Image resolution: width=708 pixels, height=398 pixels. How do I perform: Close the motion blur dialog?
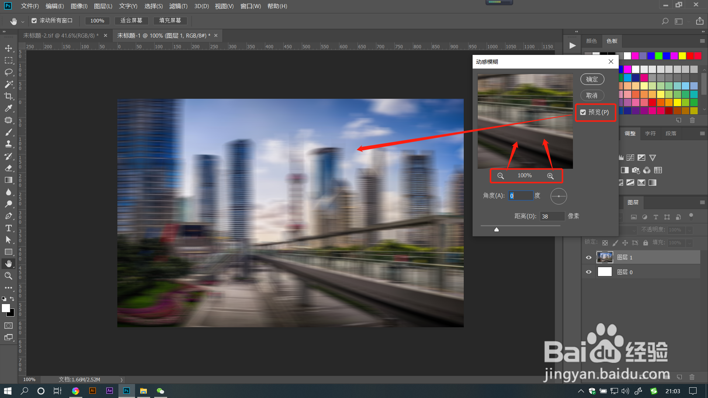click(x=611, y=62)
